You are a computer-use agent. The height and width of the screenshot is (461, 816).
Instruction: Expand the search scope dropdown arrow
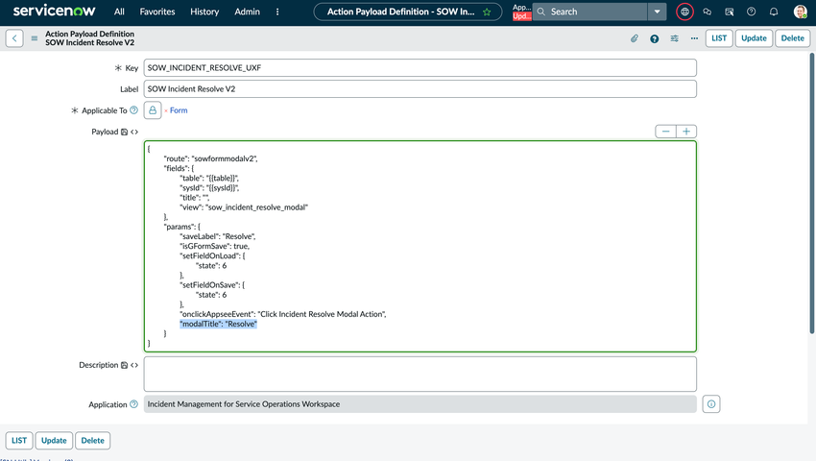point(658,12)
